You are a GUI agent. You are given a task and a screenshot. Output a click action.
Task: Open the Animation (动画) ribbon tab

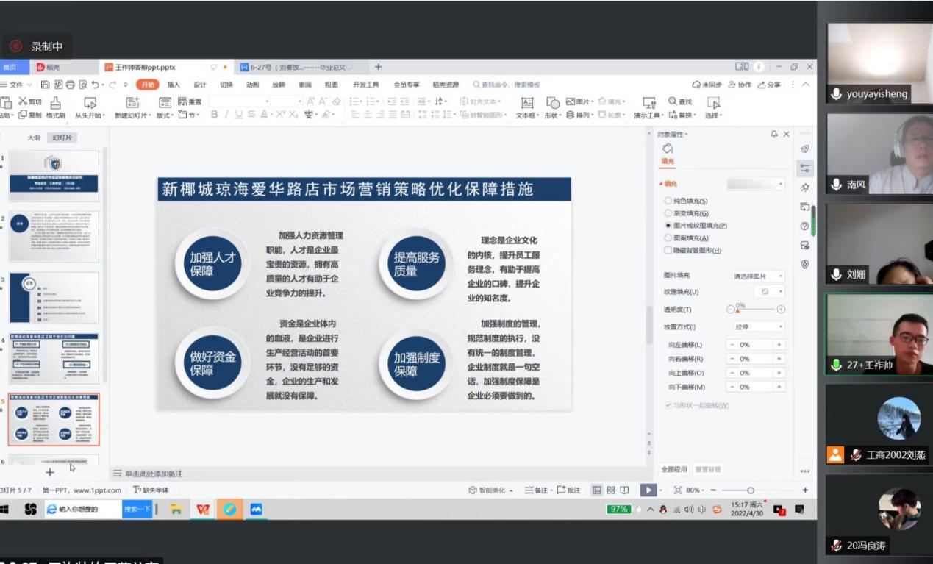(x=252, y=85)
